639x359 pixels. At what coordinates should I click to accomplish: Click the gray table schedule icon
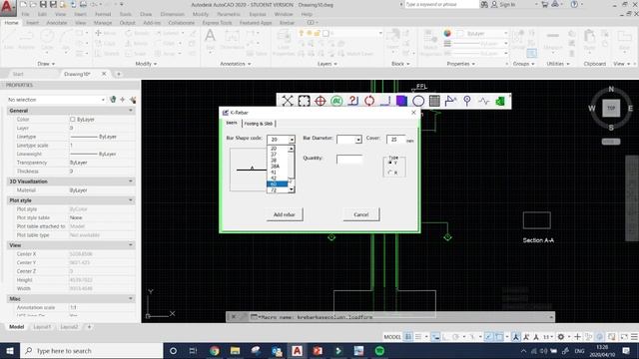pyautogui.click(x=434, y=101)
